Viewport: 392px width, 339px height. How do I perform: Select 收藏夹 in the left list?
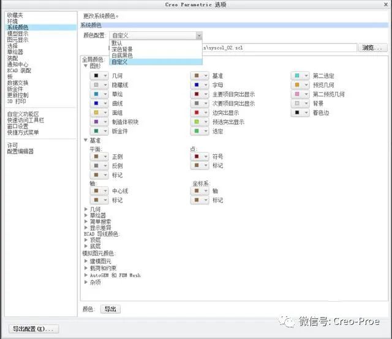(x=15, y=15)
